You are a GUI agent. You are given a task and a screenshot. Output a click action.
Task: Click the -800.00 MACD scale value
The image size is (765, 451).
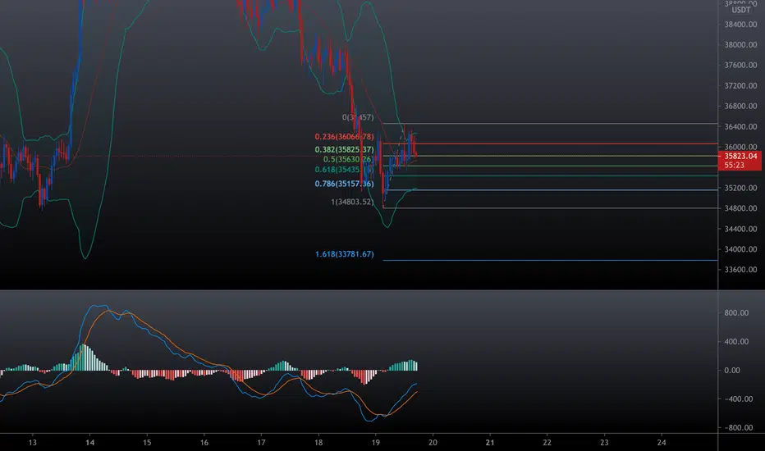point(739,427)
